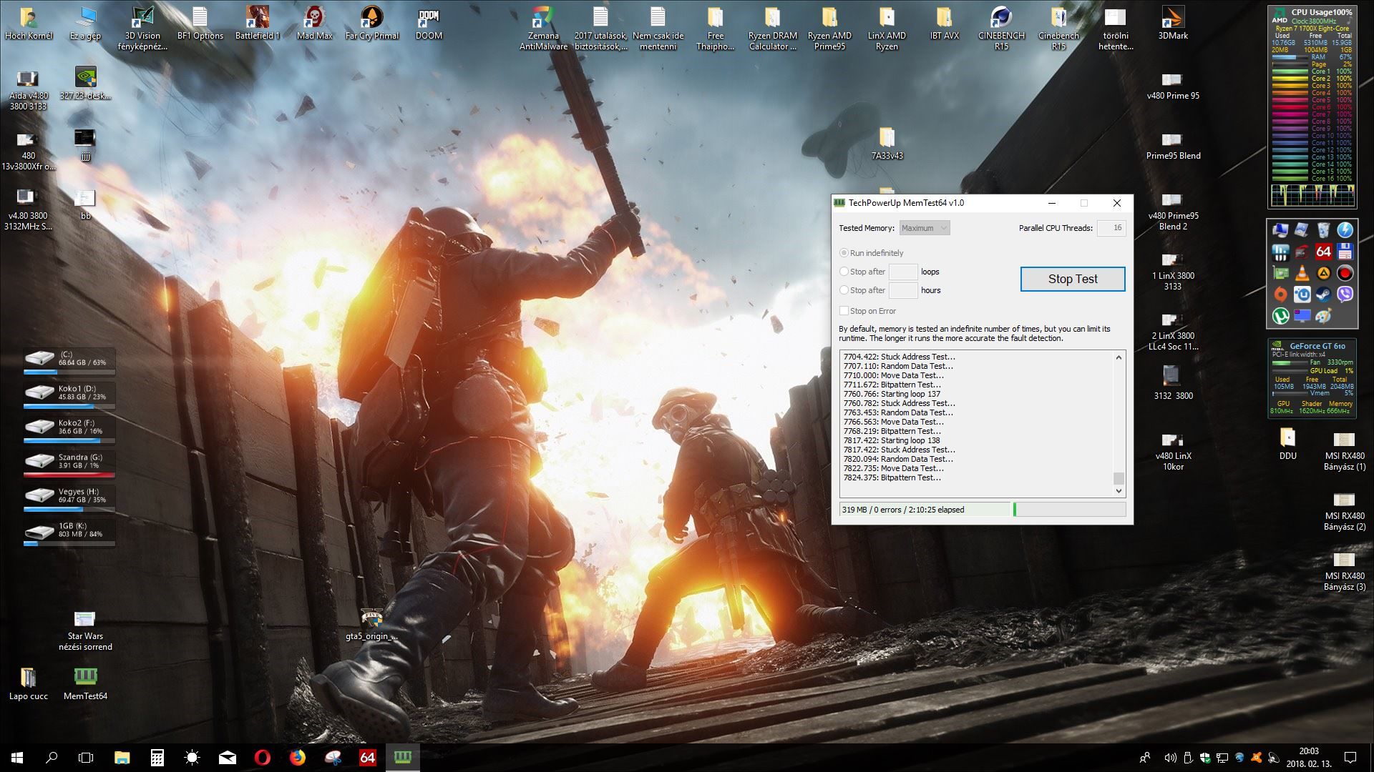Click the Vegyes (H:) drive gadget entry
This screenshot has height=772, width=1374.
click(69, 498)
